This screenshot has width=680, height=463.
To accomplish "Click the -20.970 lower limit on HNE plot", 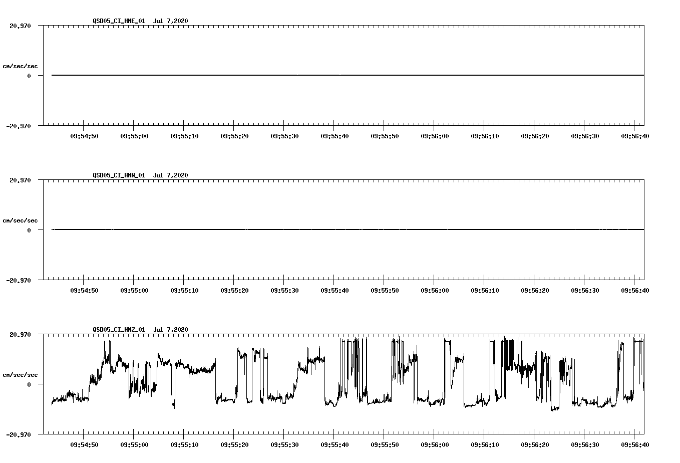I will click(19, 126).
